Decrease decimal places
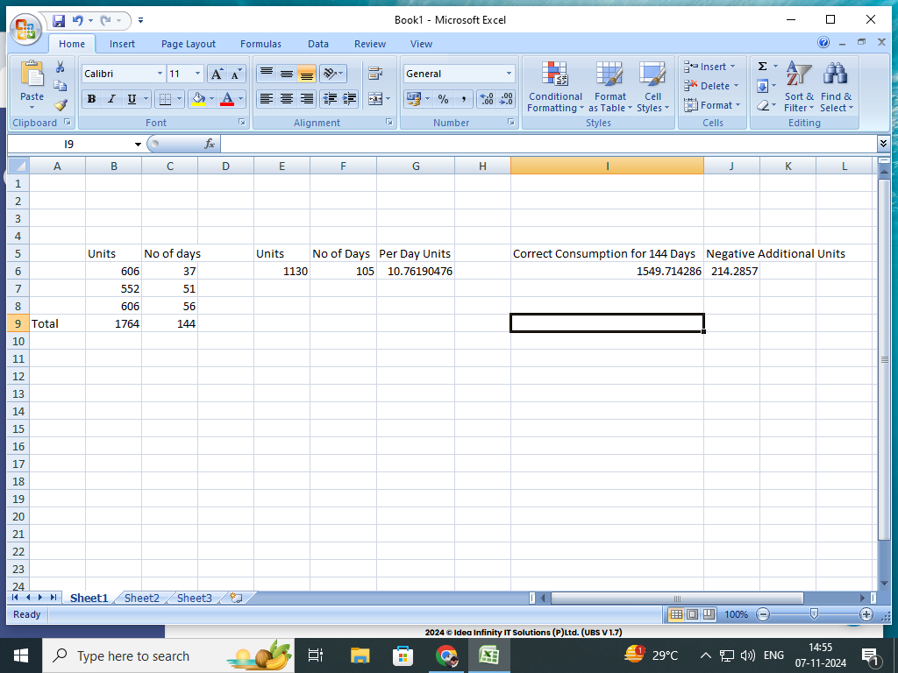Viewport: 898px width, 673px height. (506, 99)
